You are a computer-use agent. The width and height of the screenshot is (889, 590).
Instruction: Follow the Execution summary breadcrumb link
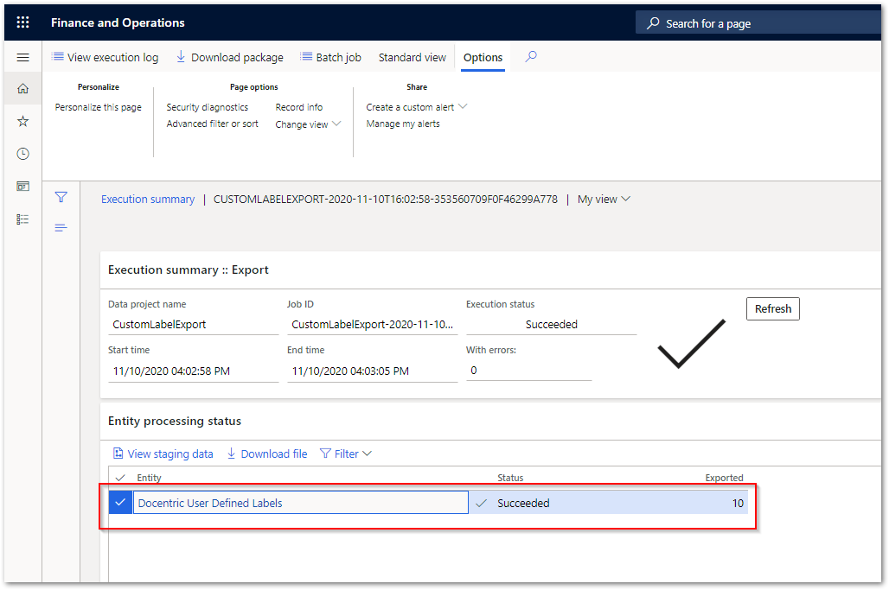point(147,200)
